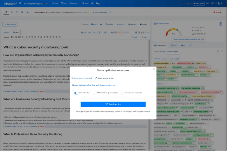Click the Video guide button
The width and height of the screenshot is (227, 151).
point(199,4)
